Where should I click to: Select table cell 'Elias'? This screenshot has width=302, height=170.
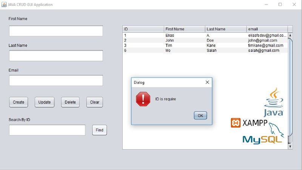pos(185,35)
